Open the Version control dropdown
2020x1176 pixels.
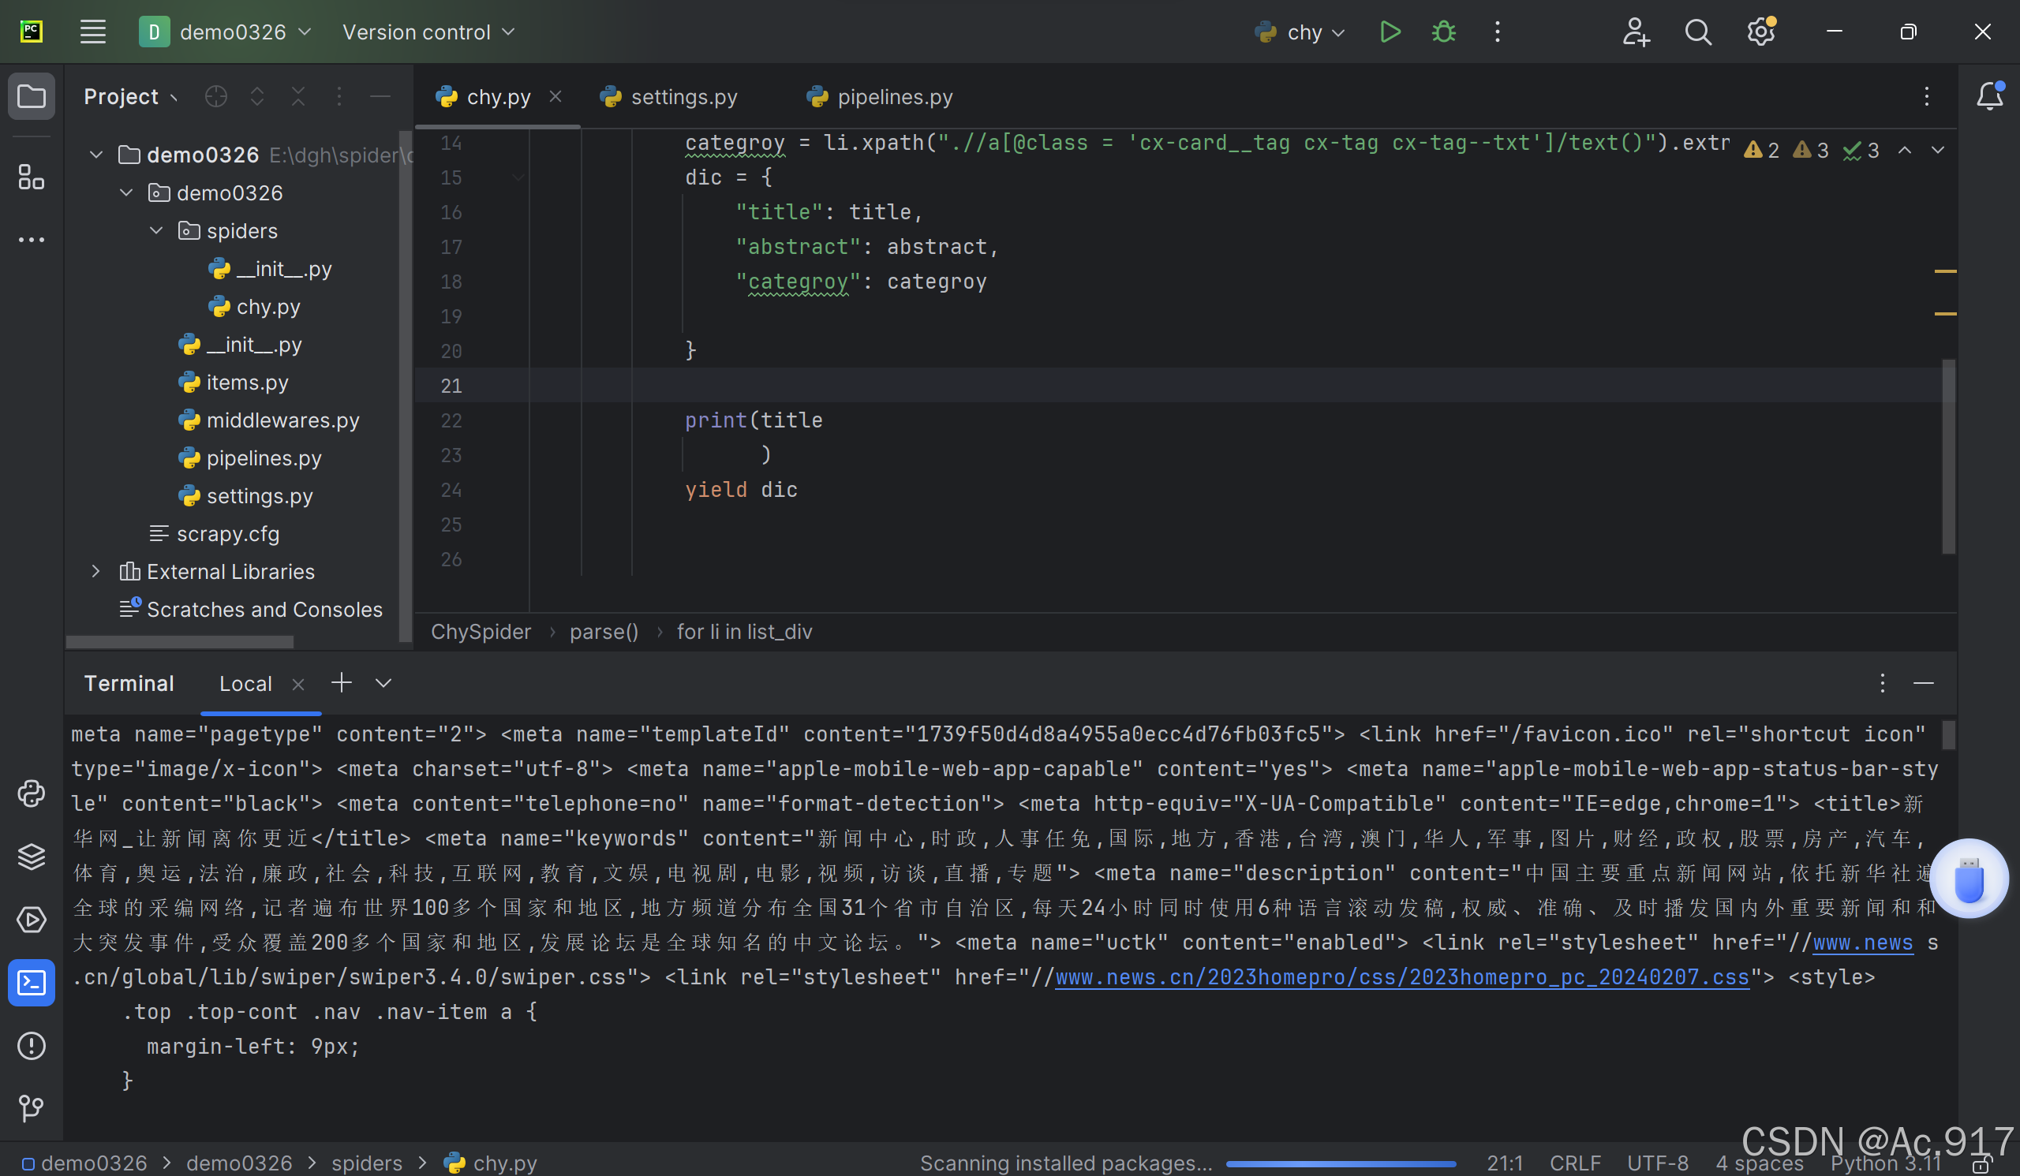pyautogui.click(x=428, y=32)
